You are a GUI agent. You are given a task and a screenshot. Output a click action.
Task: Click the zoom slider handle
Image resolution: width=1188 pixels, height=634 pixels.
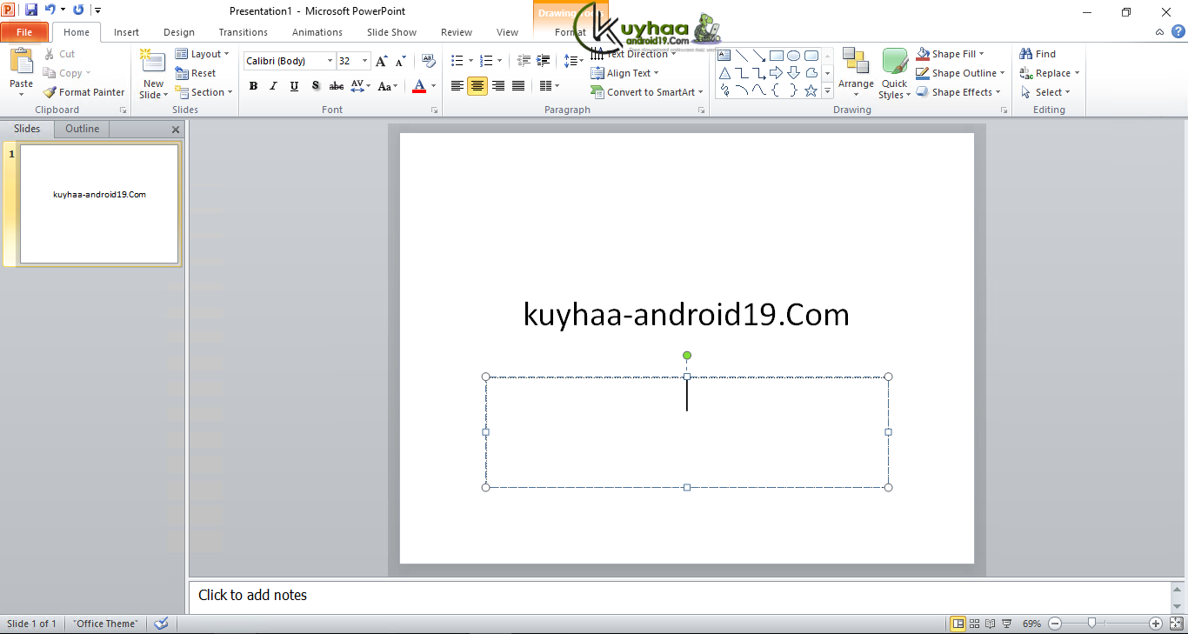1091,624
